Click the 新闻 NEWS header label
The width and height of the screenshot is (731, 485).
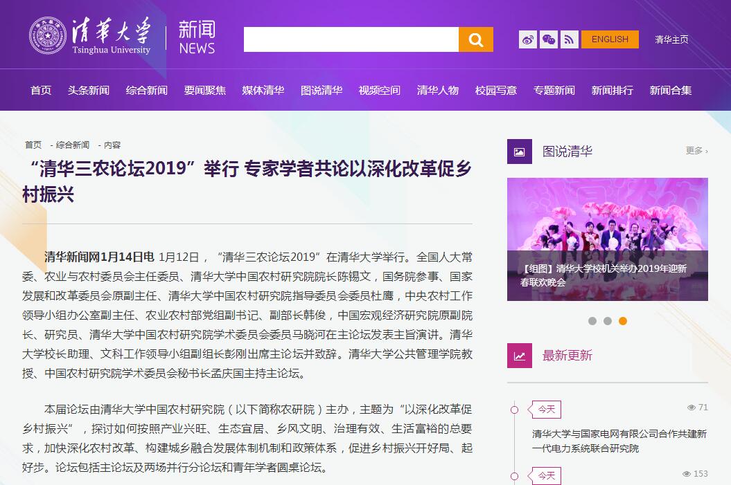tap(197, 37)
